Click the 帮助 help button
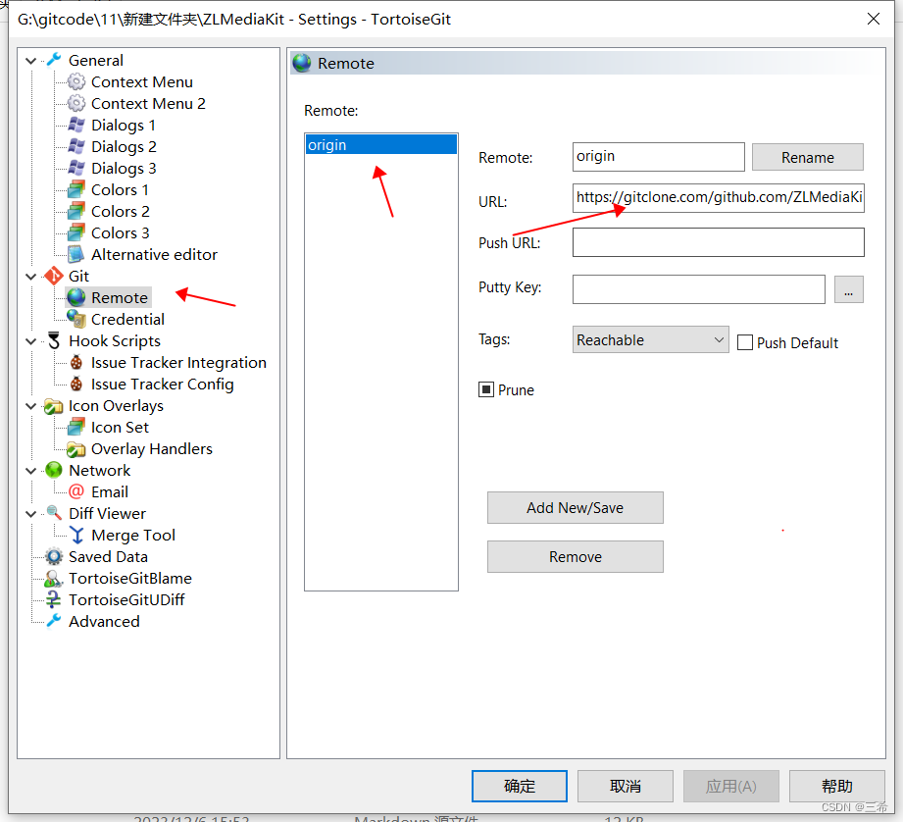The image size is (903, 822). (x=836, y=786)
